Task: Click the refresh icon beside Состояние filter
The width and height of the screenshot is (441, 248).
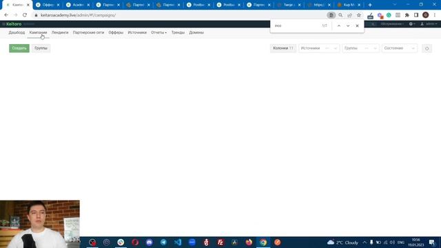Action: 427,49
